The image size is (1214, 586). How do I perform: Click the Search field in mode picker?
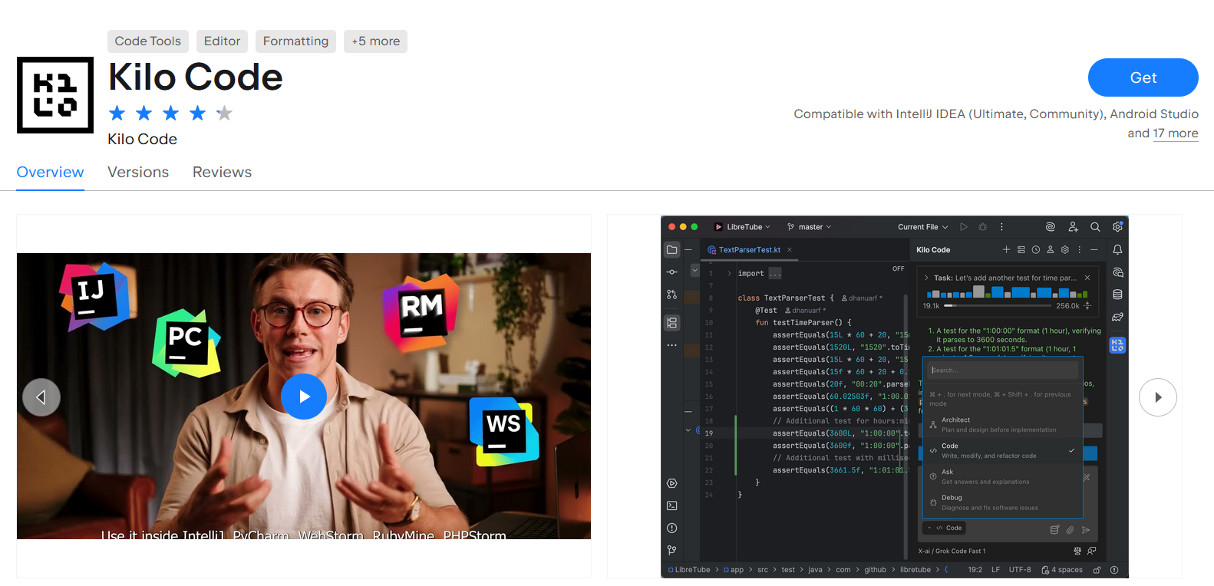click(1002, 370)
